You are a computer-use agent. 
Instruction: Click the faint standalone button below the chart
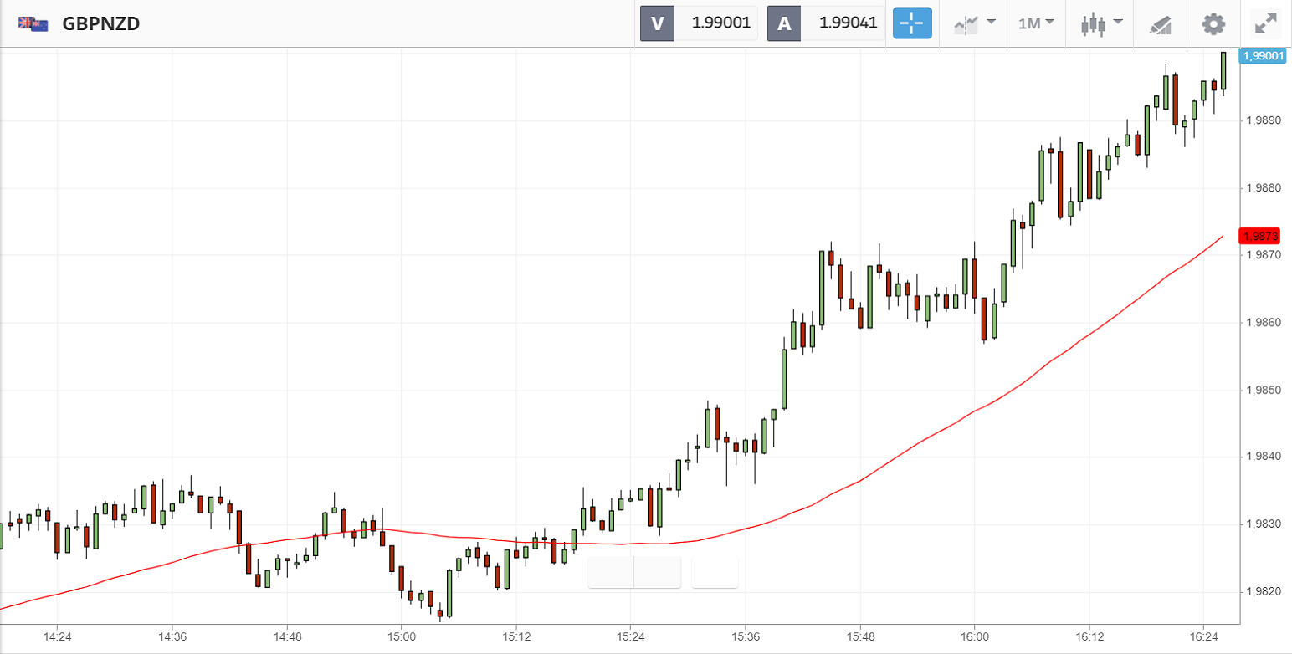click(x=715, y=573)
